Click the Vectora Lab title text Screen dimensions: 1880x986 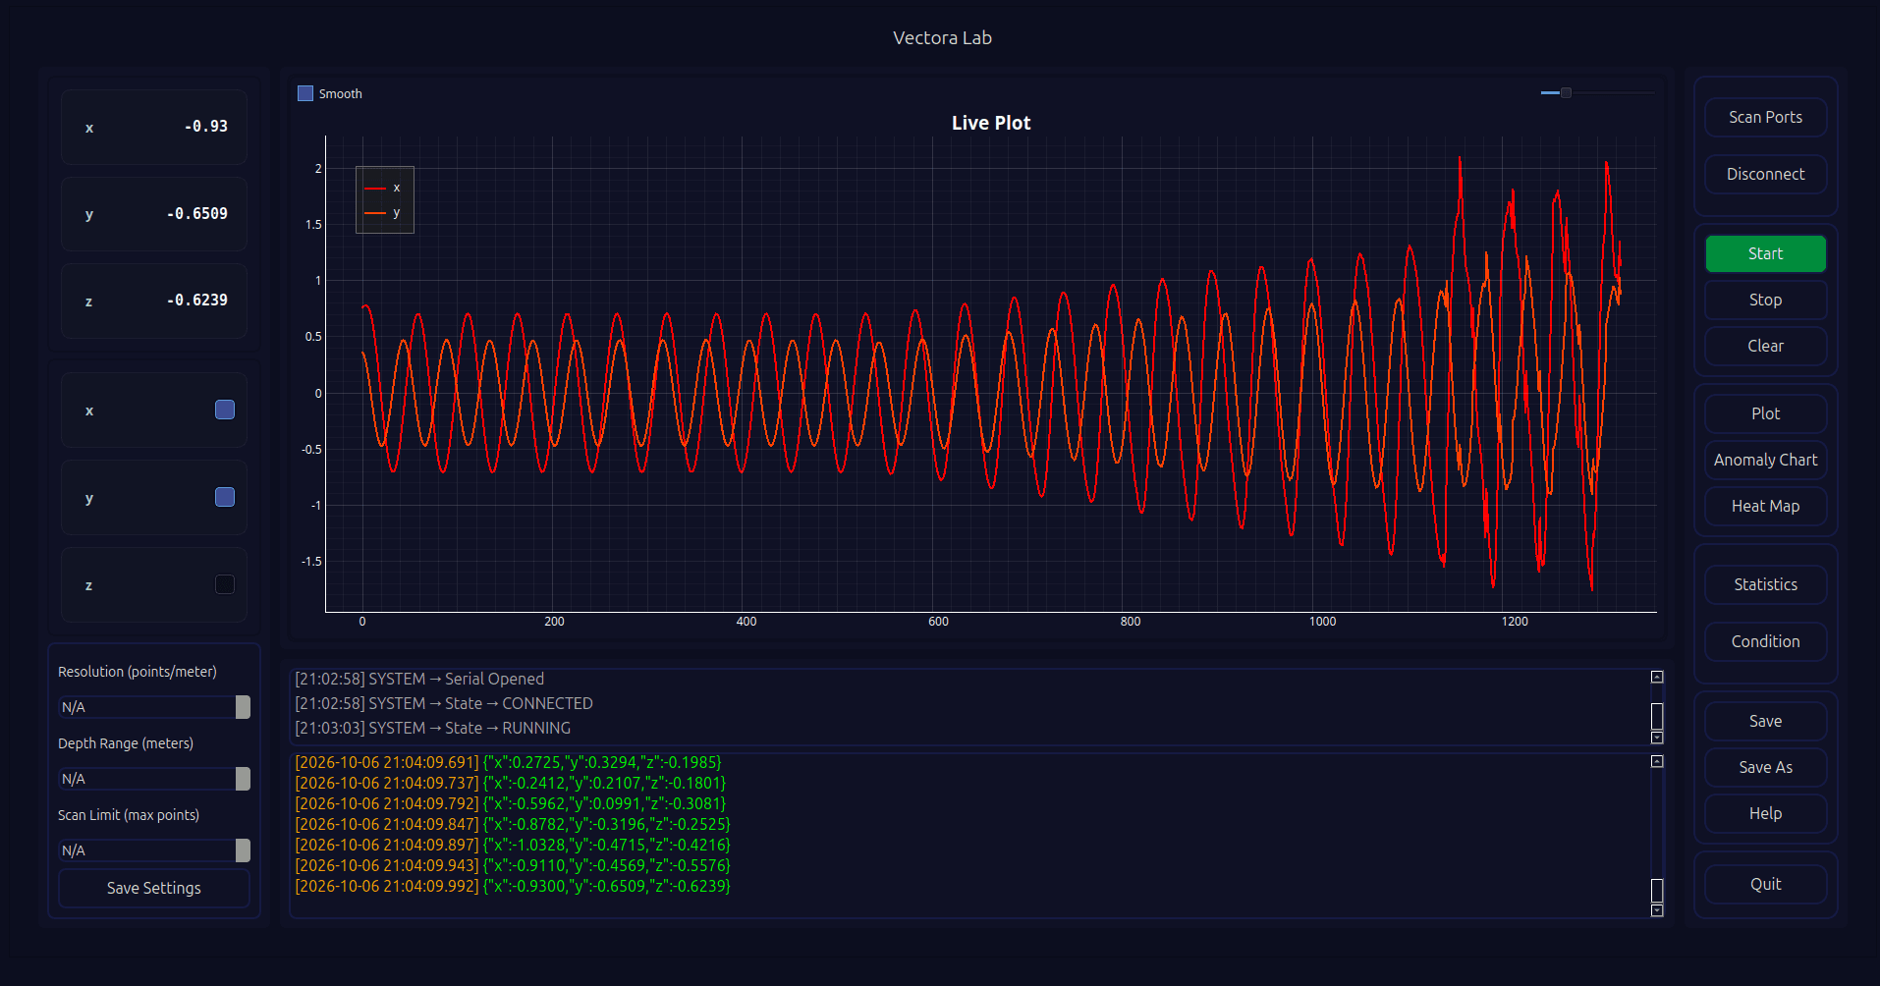pos(942,37)
